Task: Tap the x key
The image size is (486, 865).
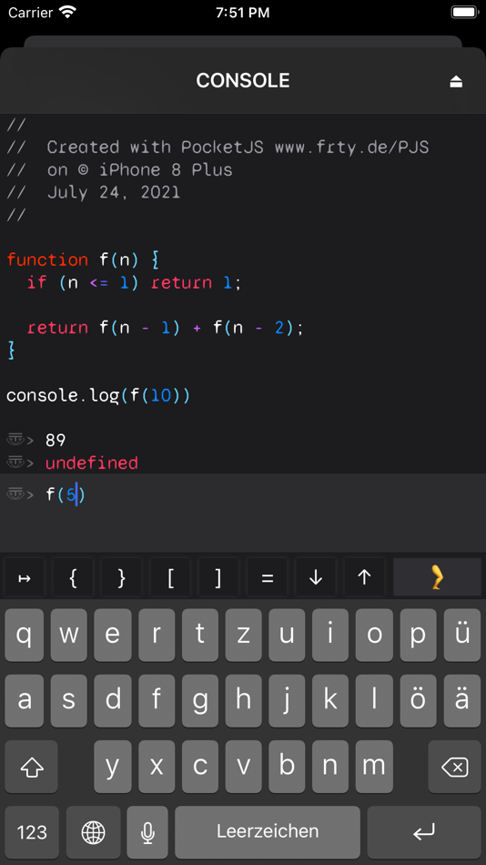Action: (x=157, y=767)
